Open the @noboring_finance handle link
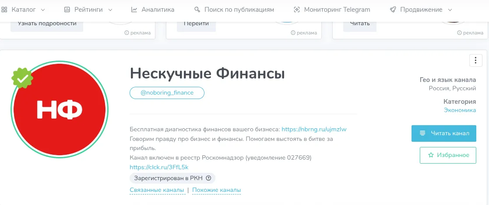The image size is (489, 205). coord(167,93)
